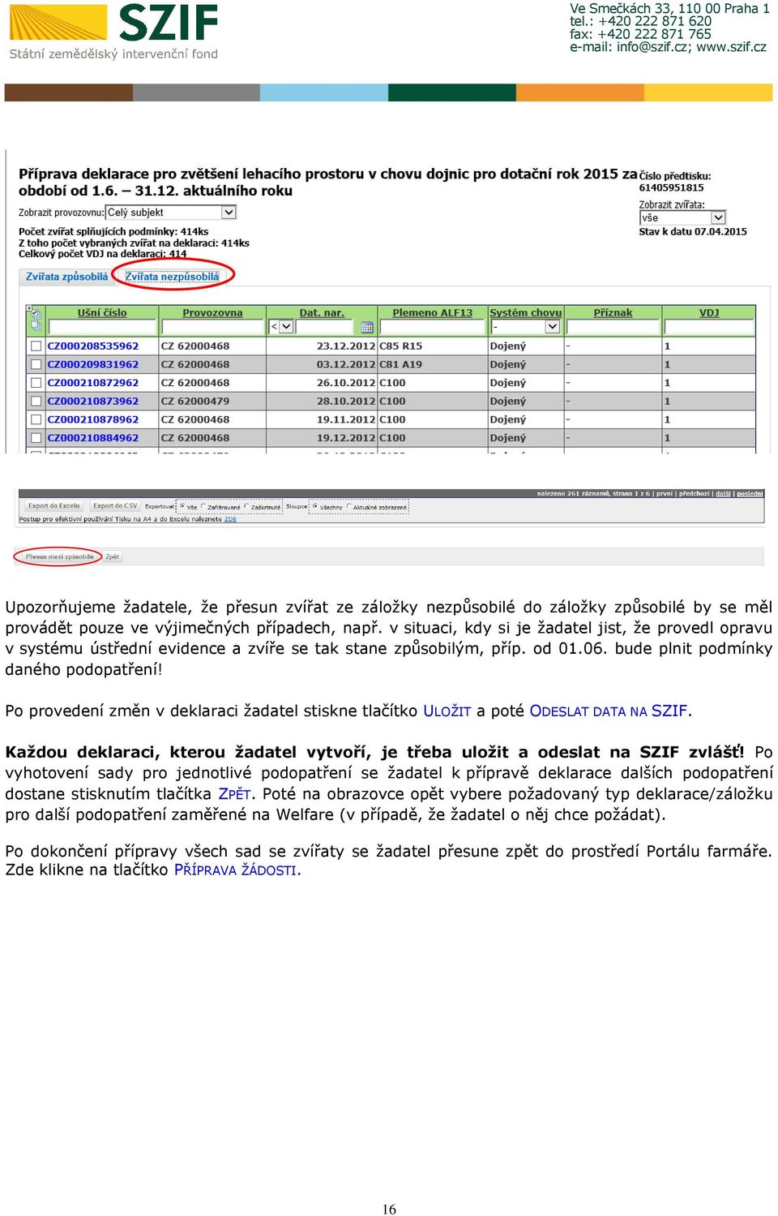The height and width of the screenshot is (1216, 778).
Task: Click cell 'C85 R15' in breed column
Action: (x=401, y=346)
